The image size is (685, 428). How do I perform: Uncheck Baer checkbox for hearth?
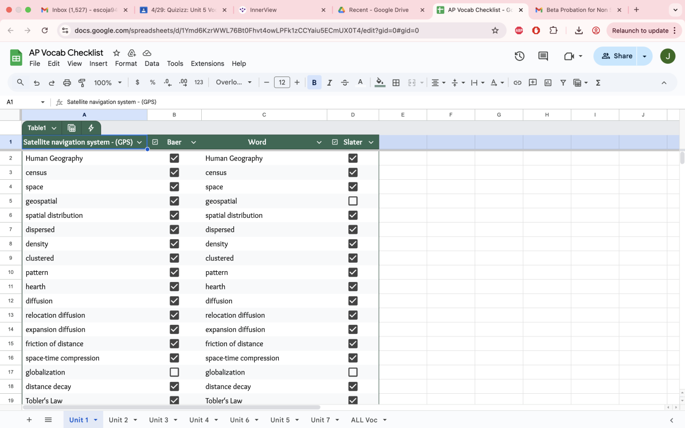[x=174, y=287]
